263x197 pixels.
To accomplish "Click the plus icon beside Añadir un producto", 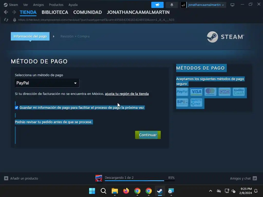I will [x=6, y=178].
